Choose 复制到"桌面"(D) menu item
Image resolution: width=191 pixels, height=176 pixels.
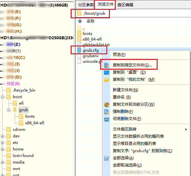coord(129,72)
